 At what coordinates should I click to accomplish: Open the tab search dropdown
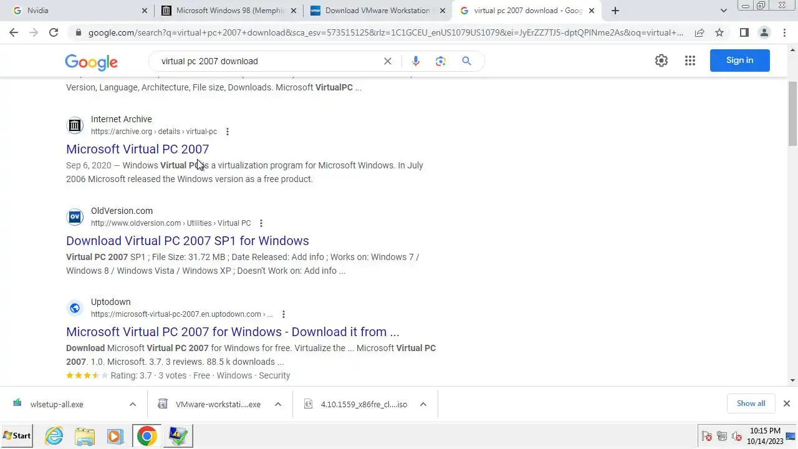[723, 11]
